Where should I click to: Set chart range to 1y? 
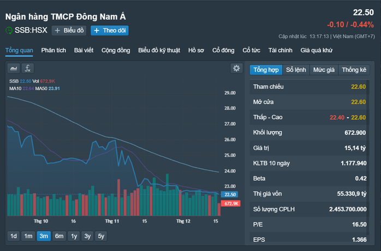click(74, 236)
